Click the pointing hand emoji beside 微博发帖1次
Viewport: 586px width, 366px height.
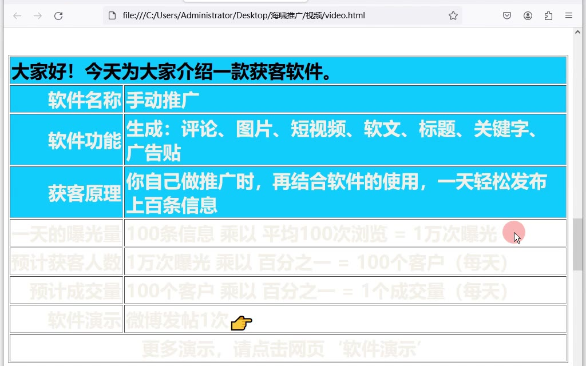tap(241, 323)
